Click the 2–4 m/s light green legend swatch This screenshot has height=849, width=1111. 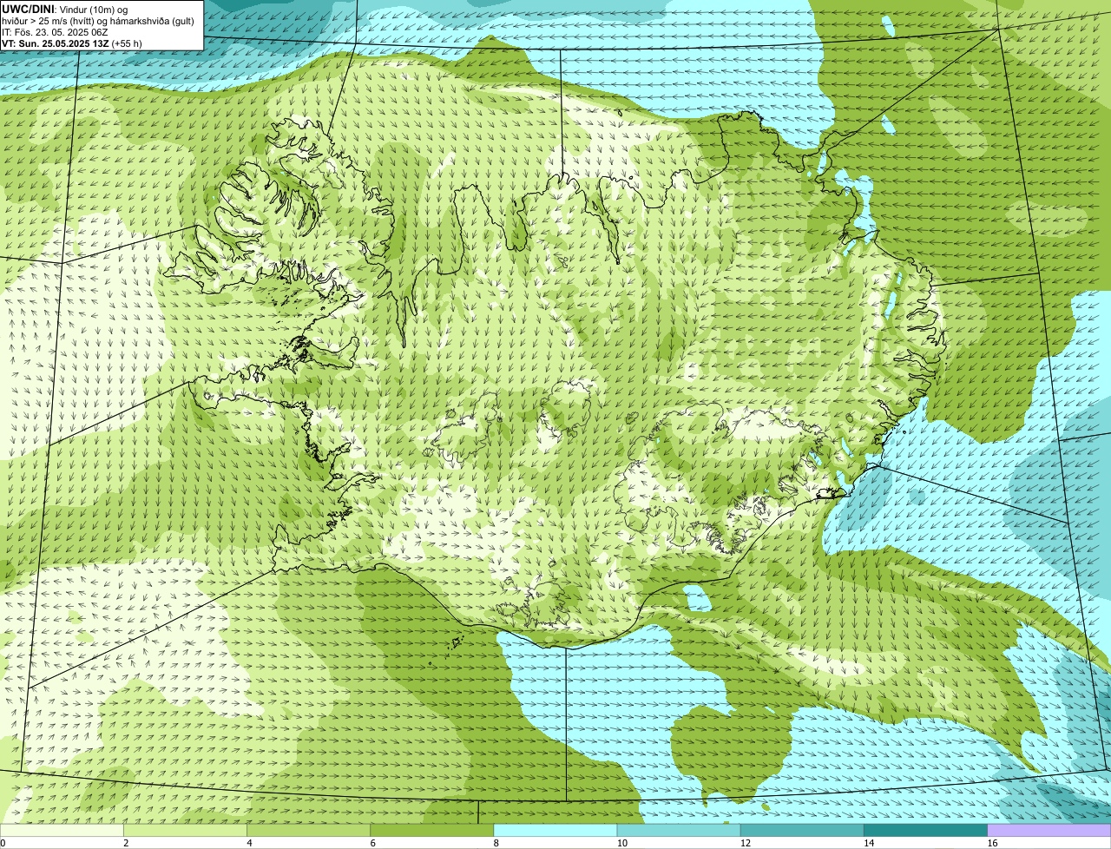[x=186, y=830]
